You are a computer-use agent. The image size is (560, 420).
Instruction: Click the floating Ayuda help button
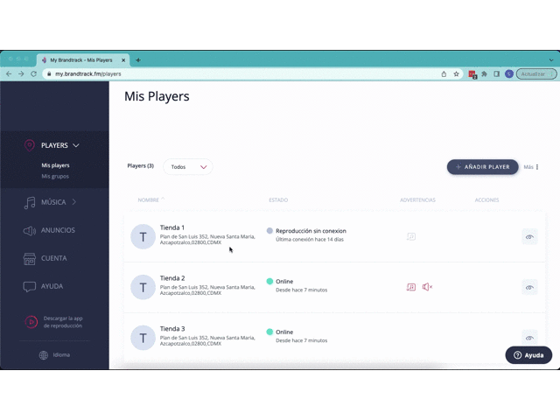528,355
